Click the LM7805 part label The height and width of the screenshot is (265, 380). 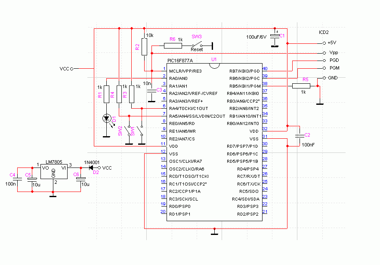[54, 162]
